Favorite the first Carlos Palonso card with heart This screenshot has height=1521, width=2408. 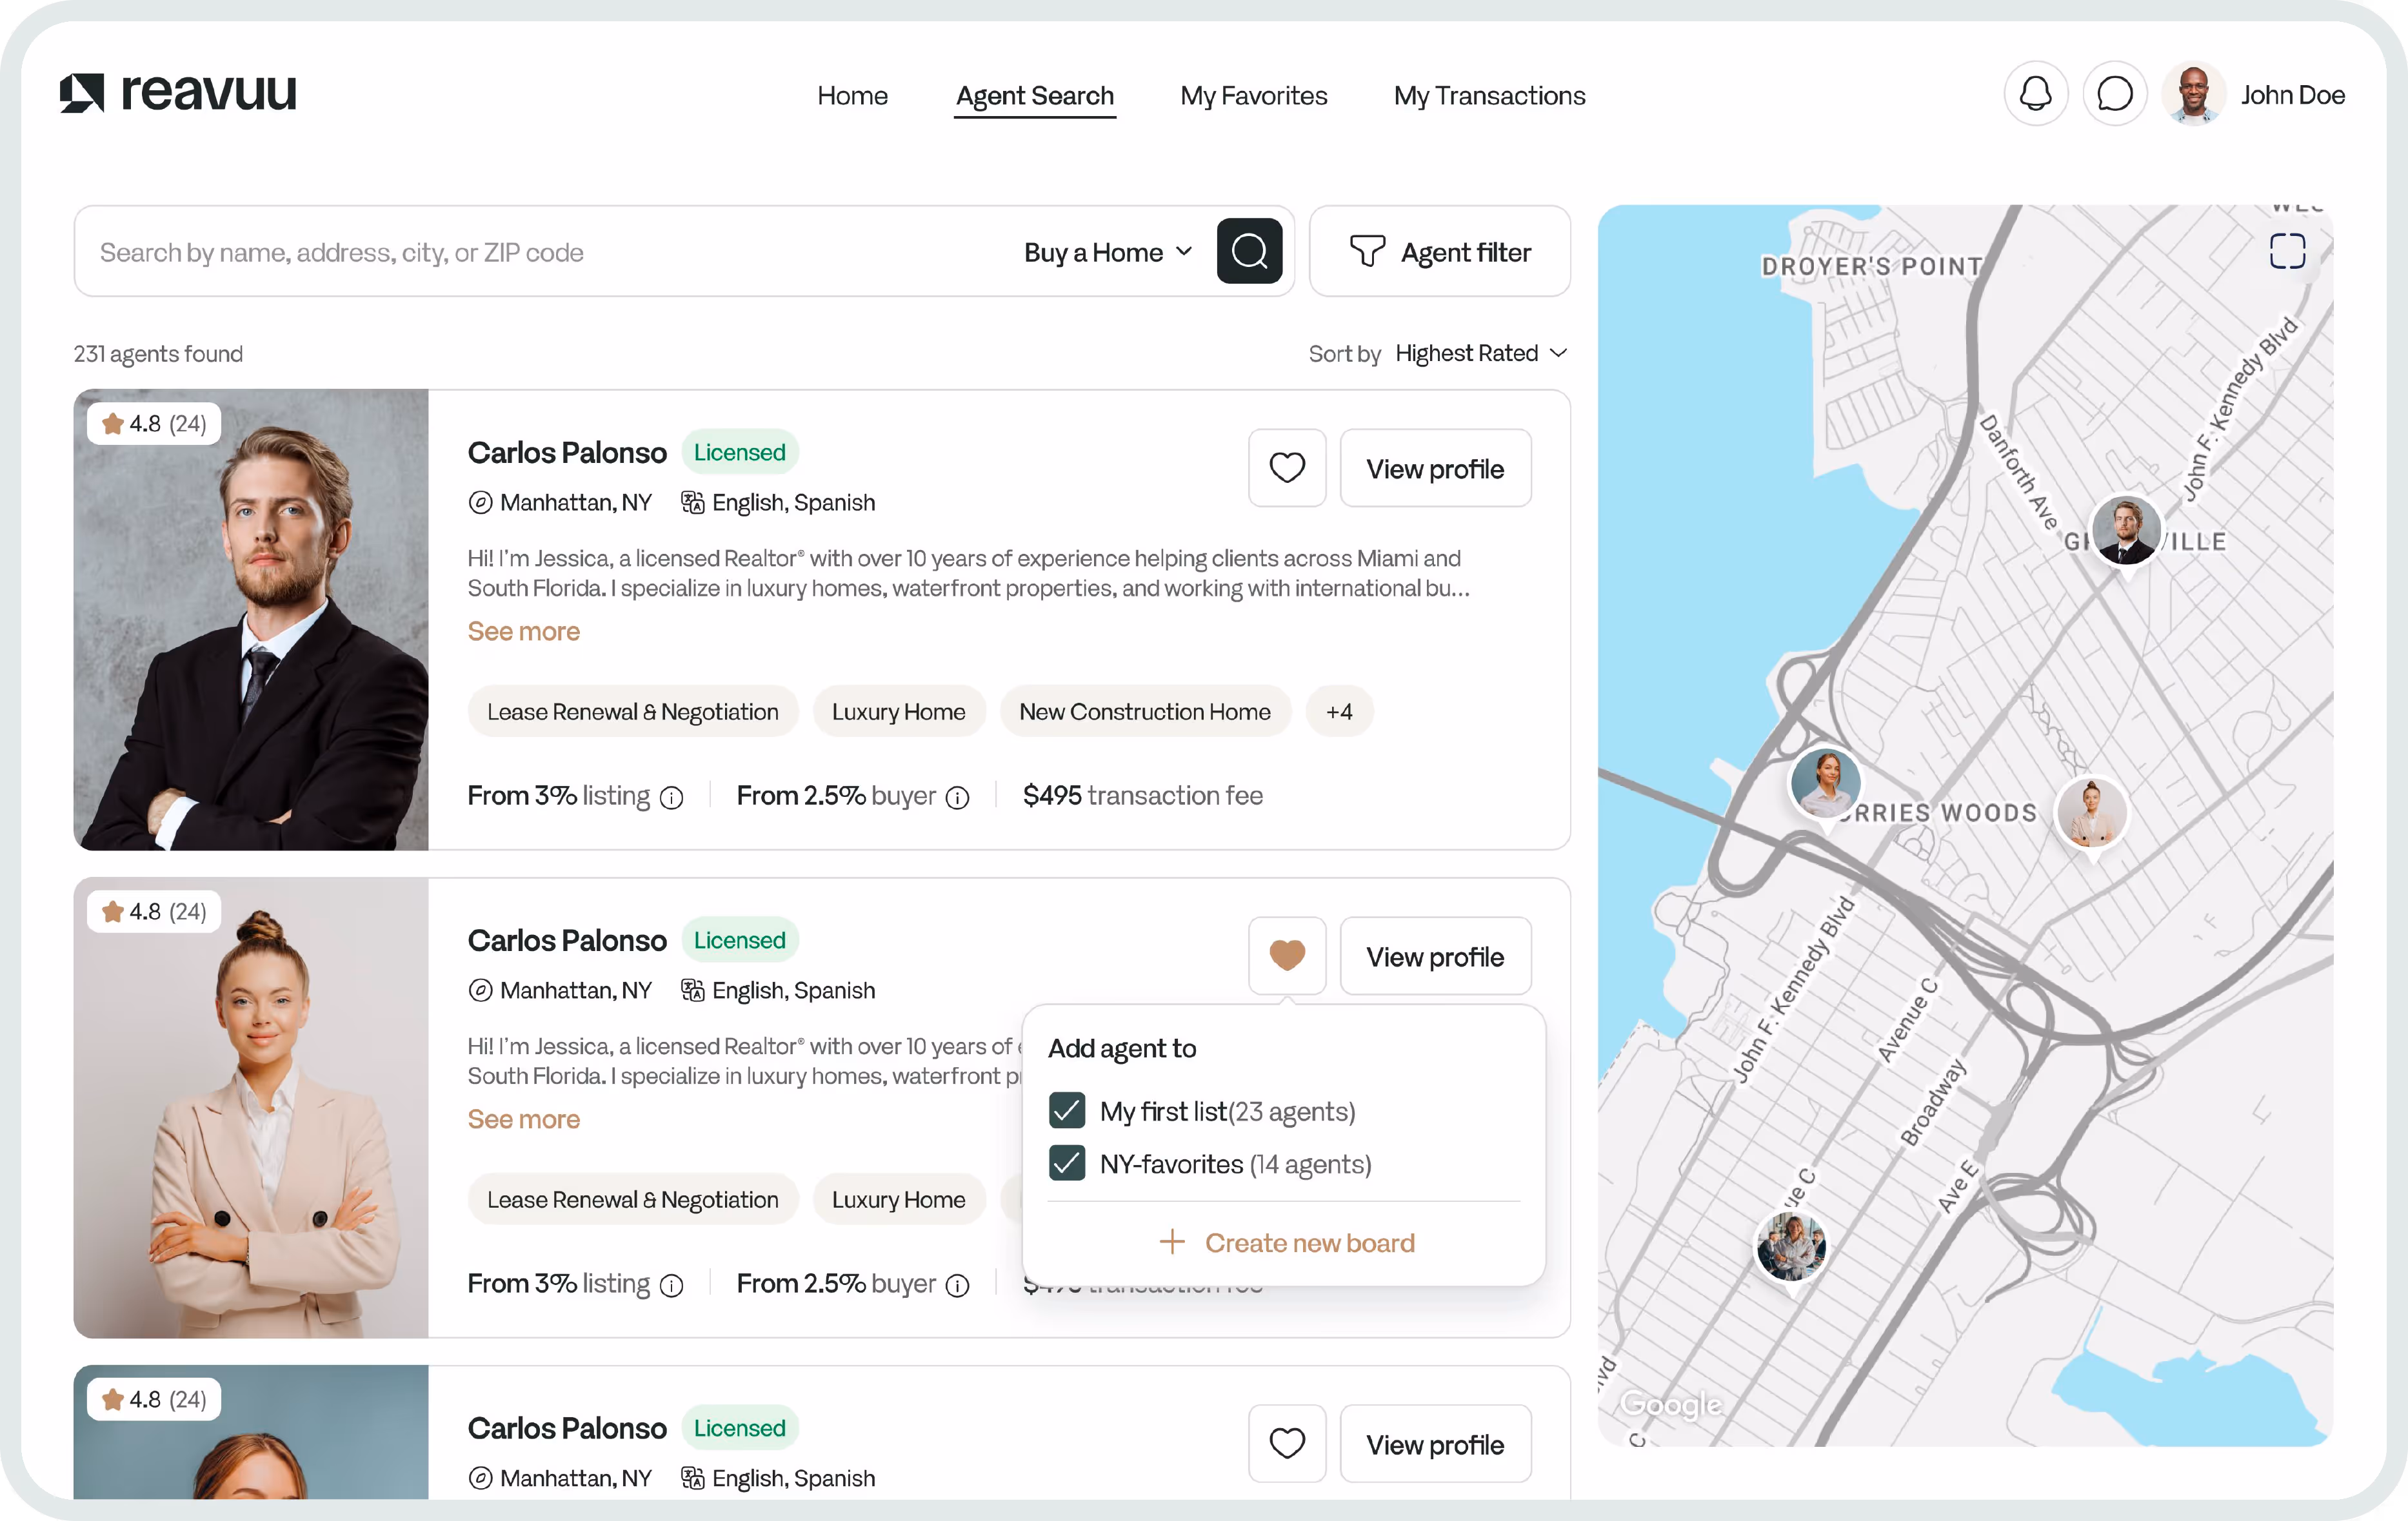click(1287, 467)
